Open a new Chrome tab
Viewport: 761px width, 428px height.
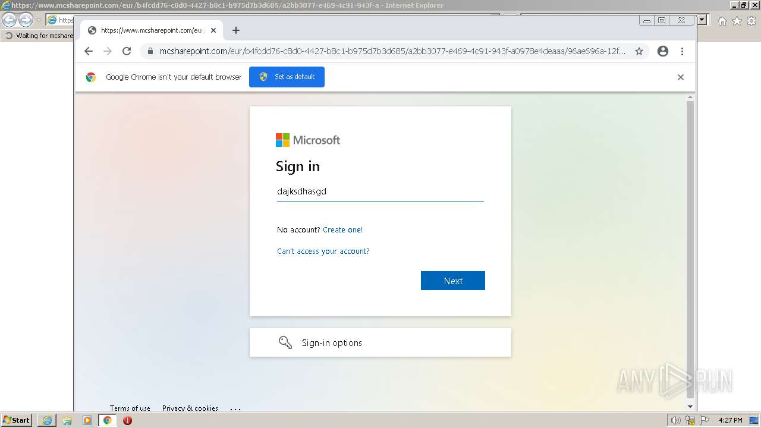(x=236, y=30)
